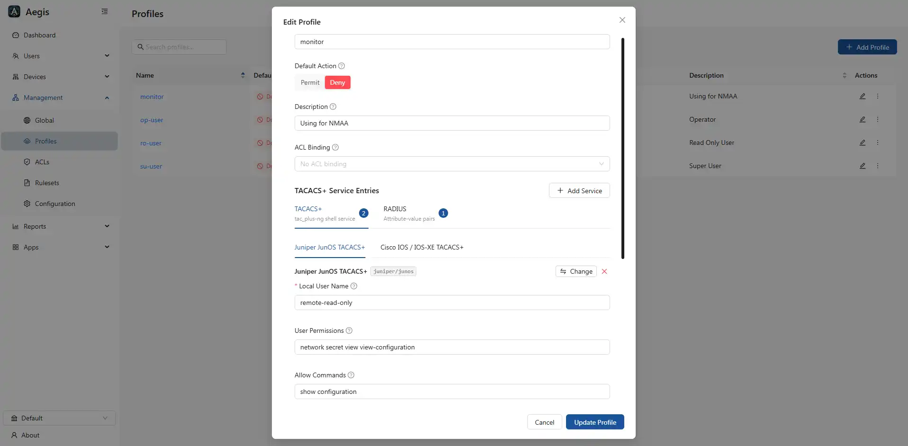
Task: Show help for User Permissions
Action: point(349,330)
